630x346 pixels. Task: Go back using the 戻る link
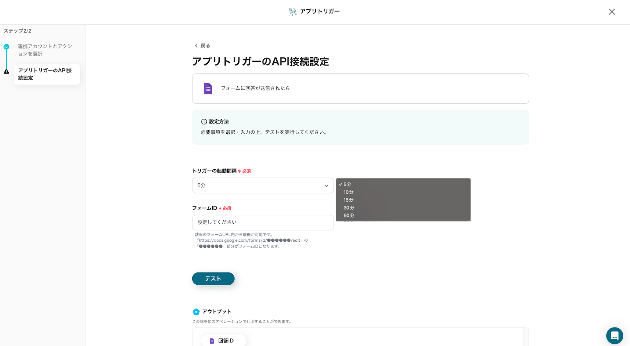point(202,46)
